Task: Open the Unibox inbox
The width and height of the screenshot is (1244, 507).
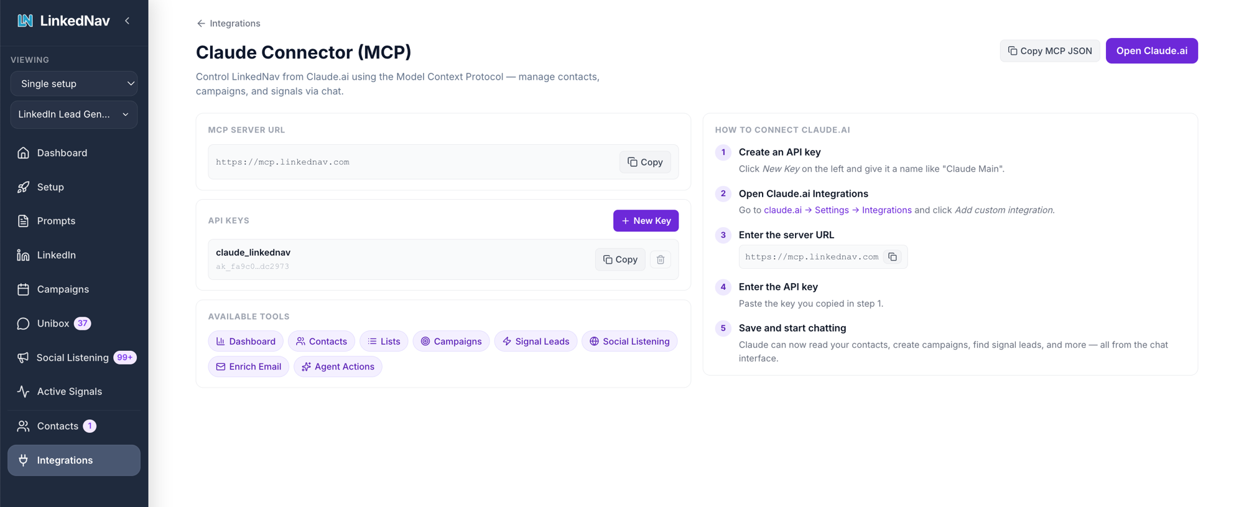Action: tap(74, 323)
